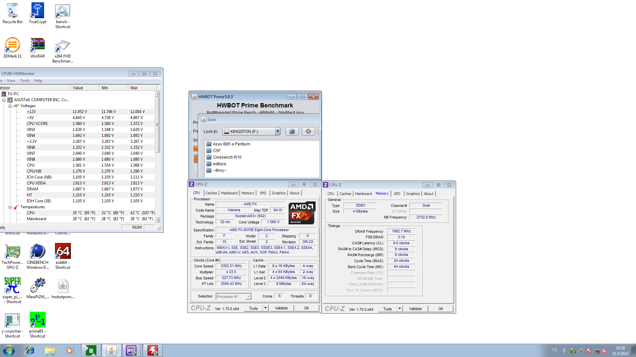Open the x264 FHD Benchmark icon
The image size is (636, 357).
(63, 50)
